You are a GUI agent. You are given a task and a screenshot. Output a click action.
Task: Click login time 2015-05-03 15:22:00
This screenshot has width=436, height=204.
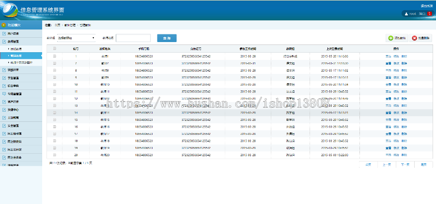click(x=334, y=155)
